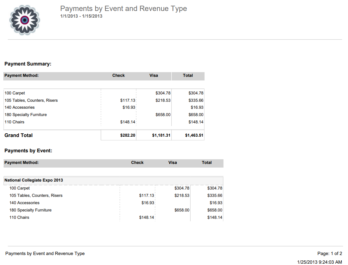
Task: Select the $1,463.51 overall grand total
Action: pyautogui.click(x=194, y=135)
